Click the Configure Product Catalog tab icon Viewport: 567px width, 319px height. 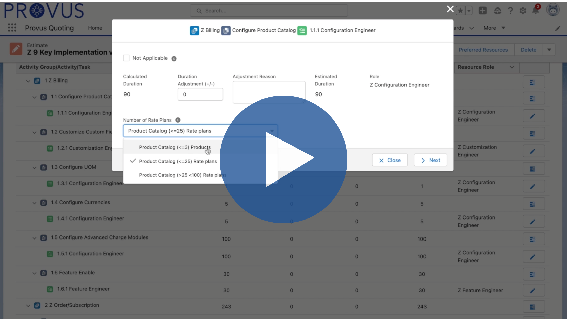(x=226, y=30)
